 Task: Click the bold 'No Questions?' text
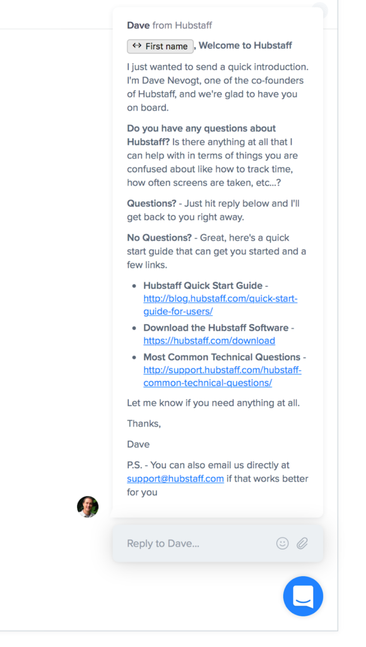[x=159, y=238]
